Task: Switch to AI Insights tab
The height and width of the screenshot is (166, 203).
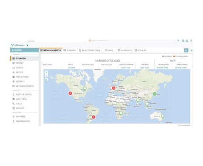Action: pyautogui.click(x=125, y=50)
